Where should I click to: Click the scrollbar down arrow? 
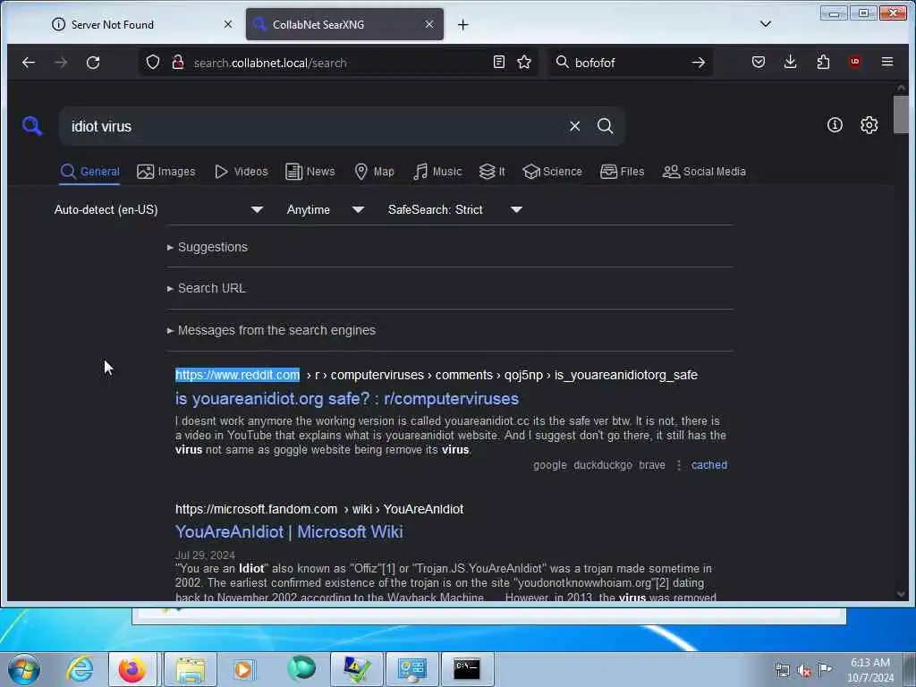point(900,594)
